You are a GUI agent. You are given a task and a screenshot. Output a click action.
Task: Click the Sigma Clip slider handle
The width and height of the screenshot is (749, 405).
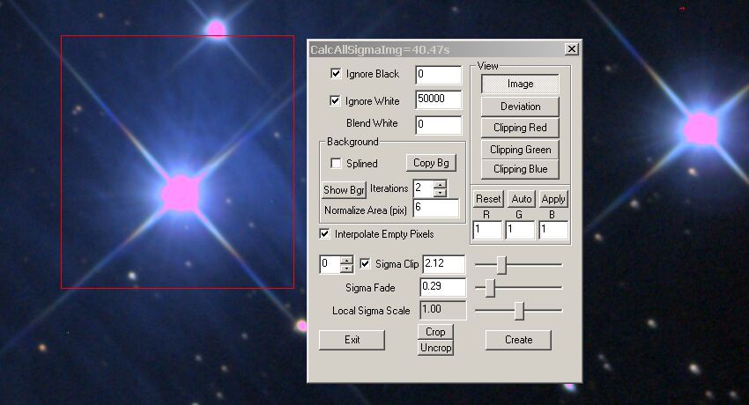point(501,264)
